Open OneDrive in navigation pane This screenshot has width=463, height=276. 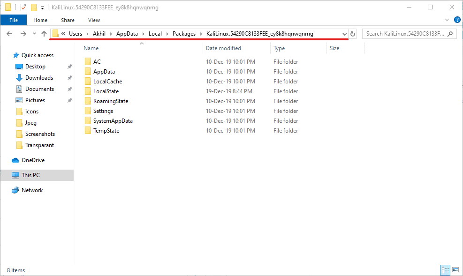pyautogui.click(x=33, y=160)
